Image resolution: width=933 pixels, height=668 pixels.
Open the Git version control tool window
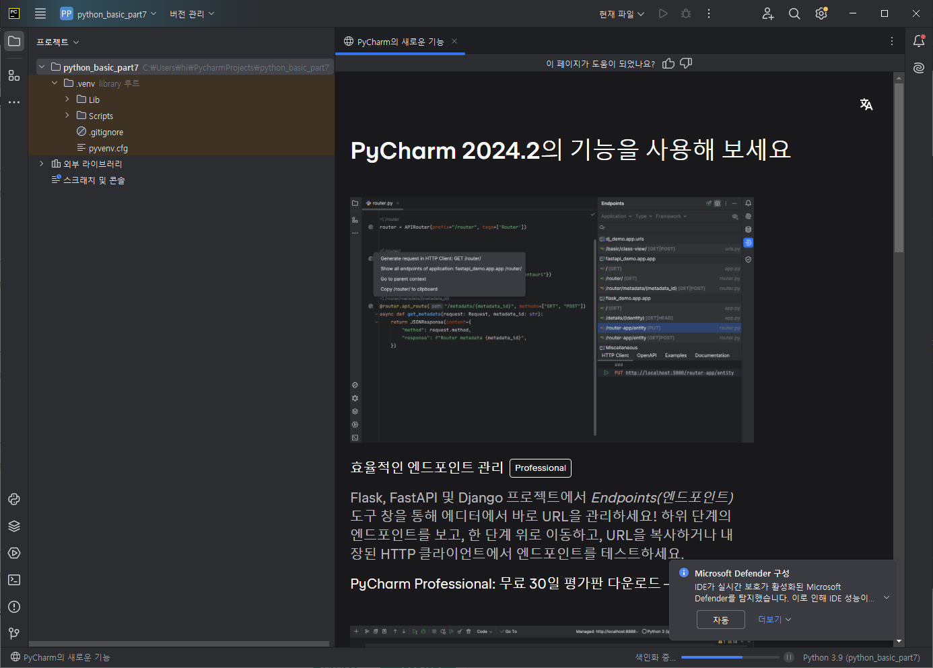pos(14,634)
